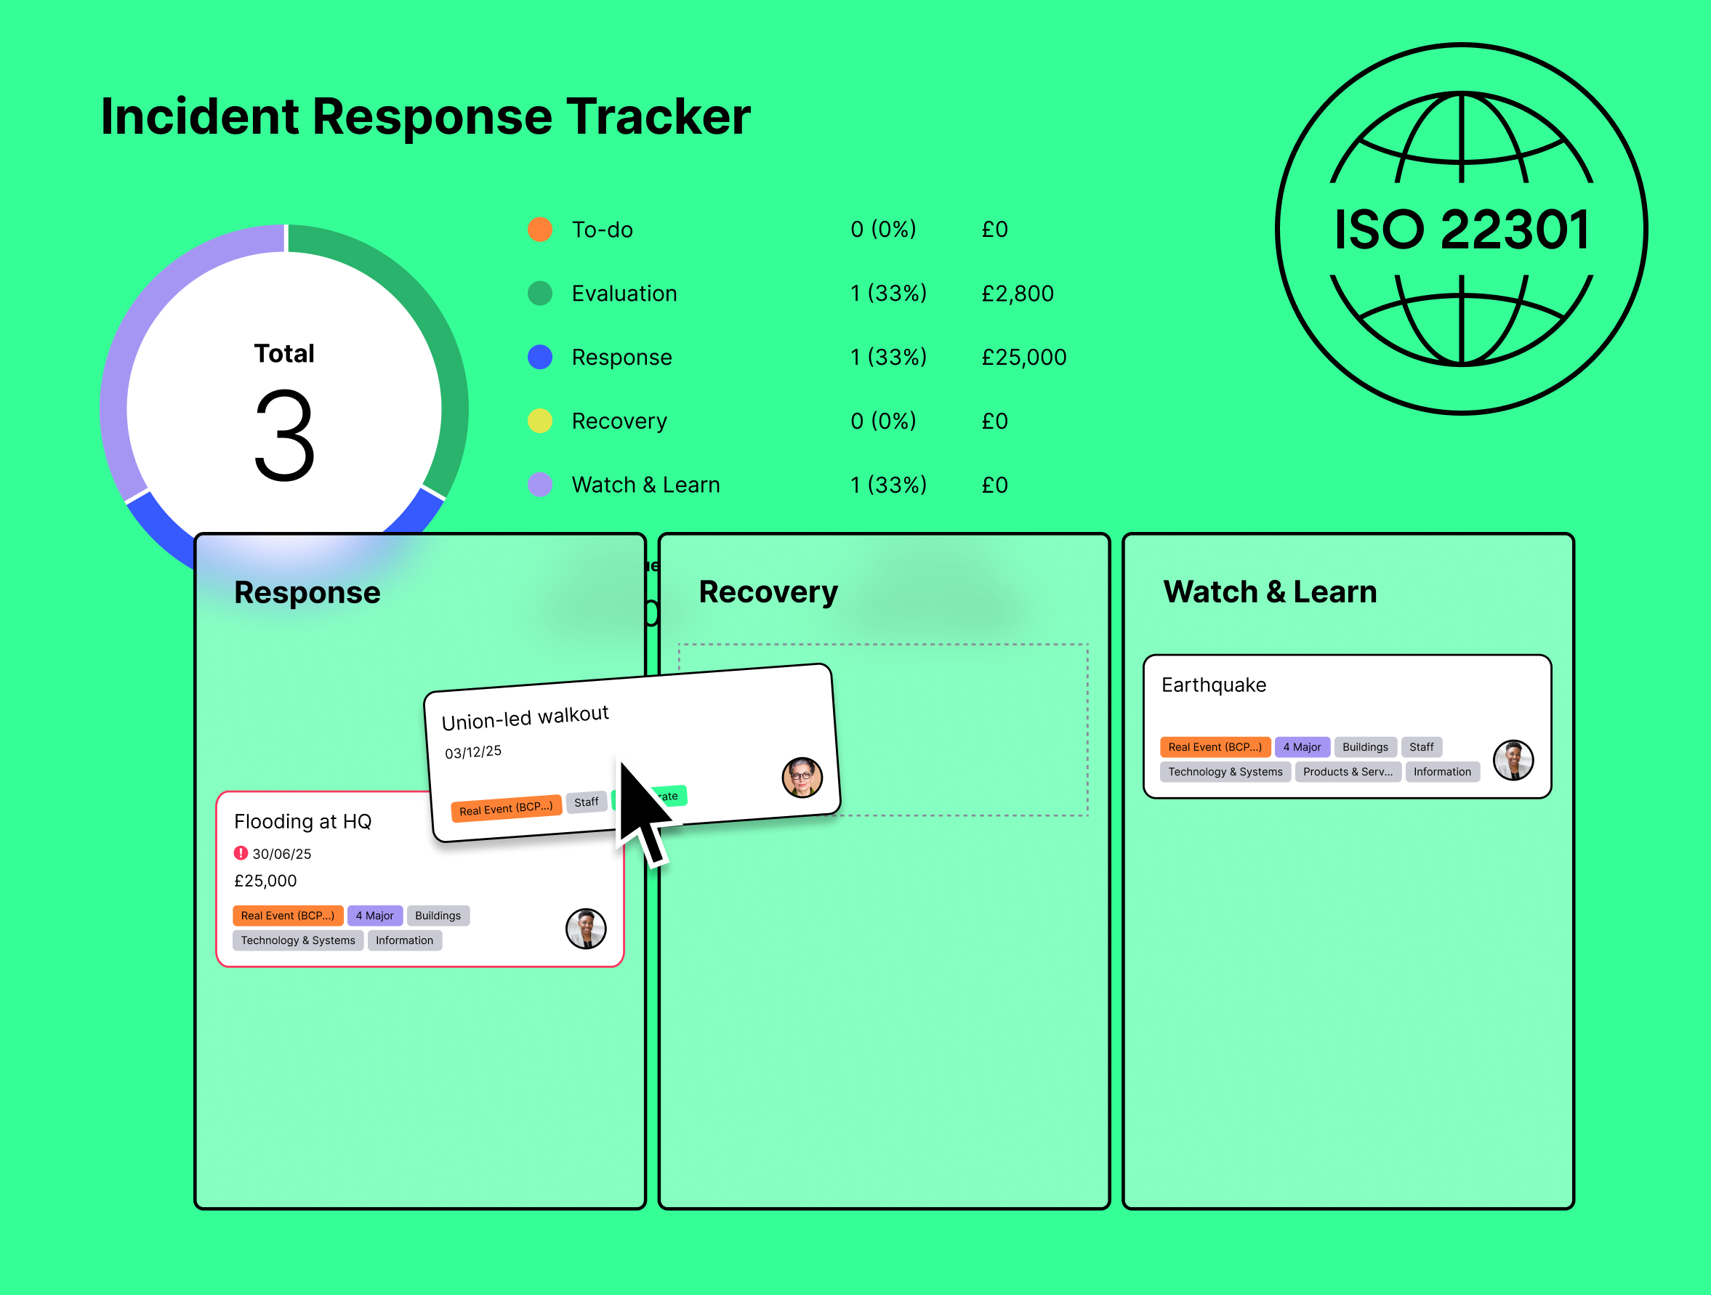Click the blue Response legend dot
1711x1295 pixels.
click(x=540, y=358)
